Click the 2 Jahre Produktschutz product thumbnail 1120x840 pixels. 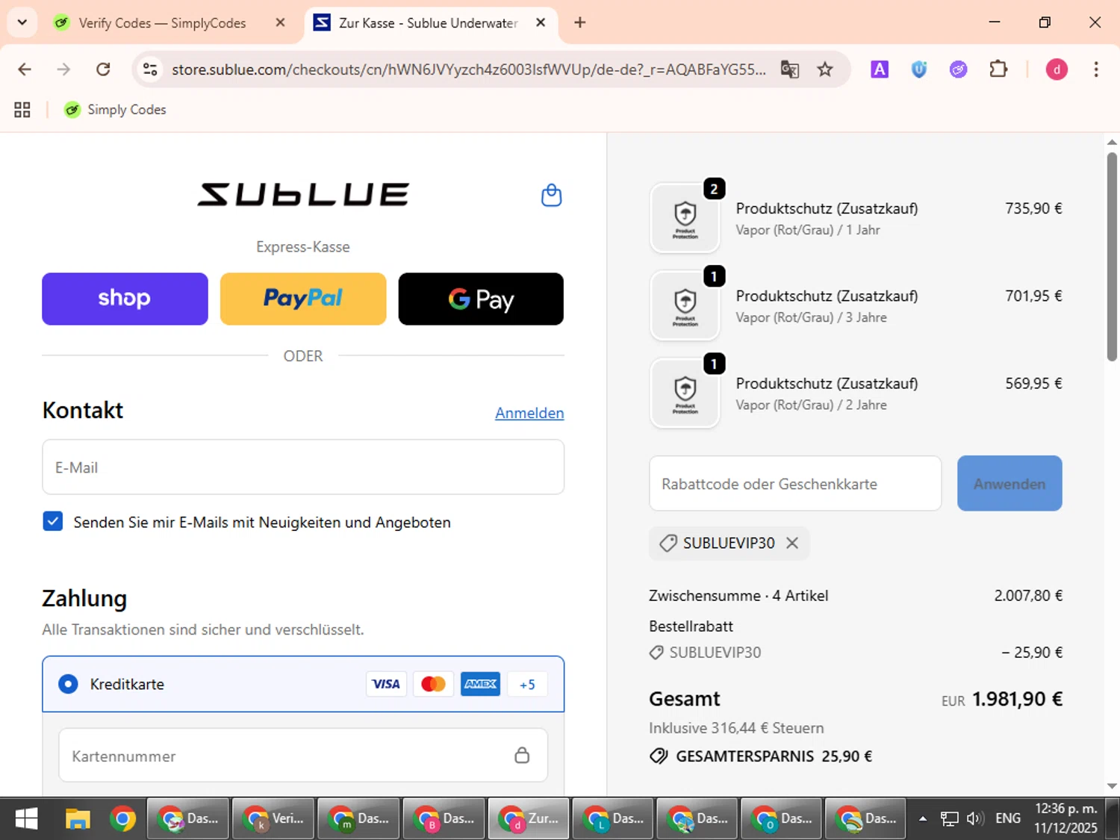(x=685, y=393)
